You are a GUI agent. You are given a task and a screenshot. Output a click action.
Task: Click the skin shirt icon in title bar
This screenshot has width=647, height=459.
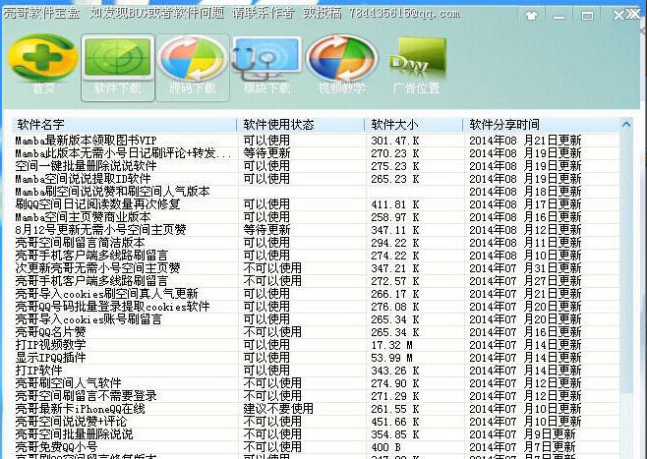tap(531, 16)
